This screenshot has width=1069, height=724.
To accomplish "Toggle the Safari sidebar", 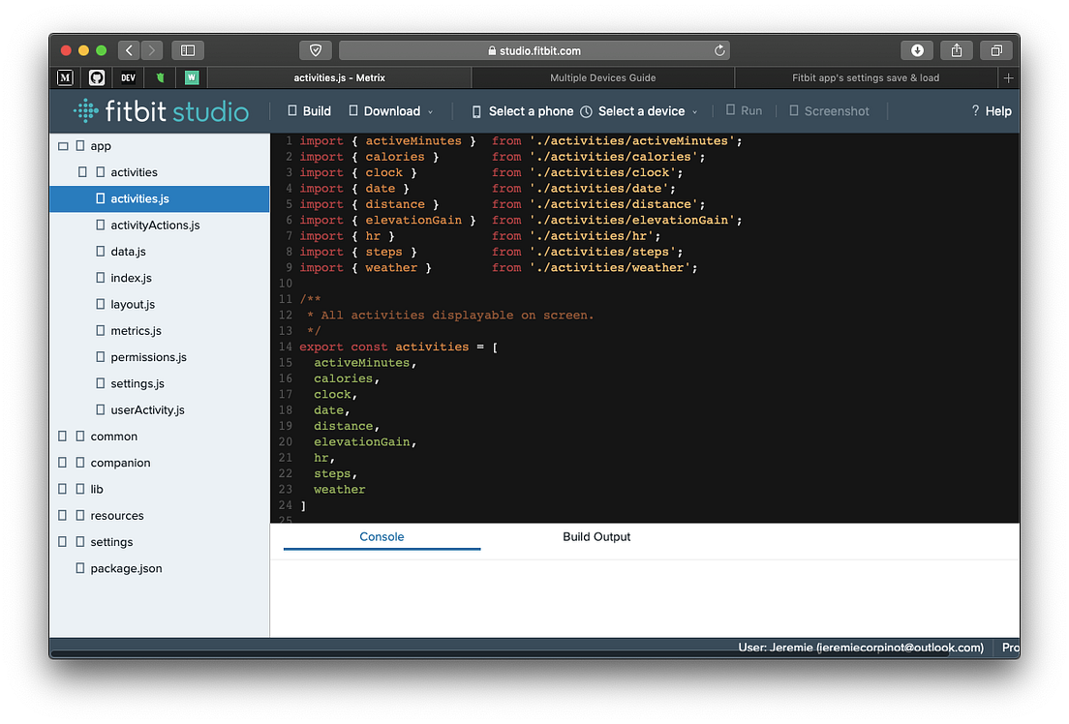I will click(188, 50).
